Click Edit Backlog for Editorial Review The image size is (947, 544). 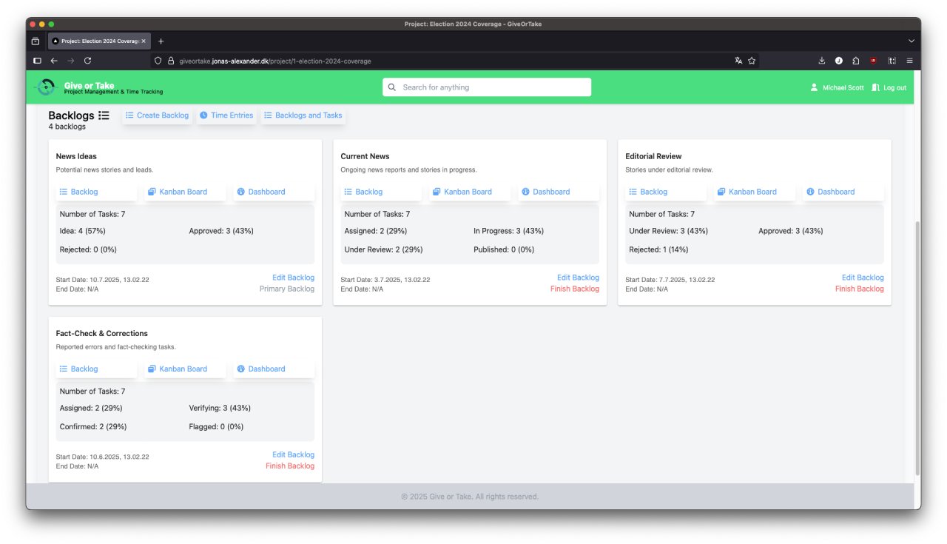pyautogui.click(x=862, y=278)
